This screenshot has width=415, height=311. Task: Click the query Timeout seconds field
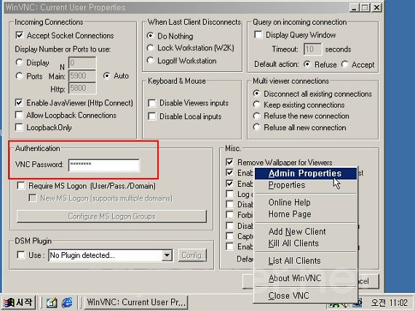coord(312,49)
